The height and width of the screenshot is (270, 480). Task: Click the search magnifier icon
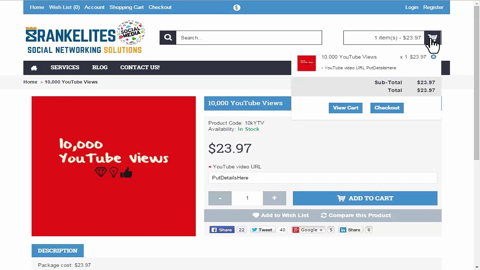[x=168, y=37]
